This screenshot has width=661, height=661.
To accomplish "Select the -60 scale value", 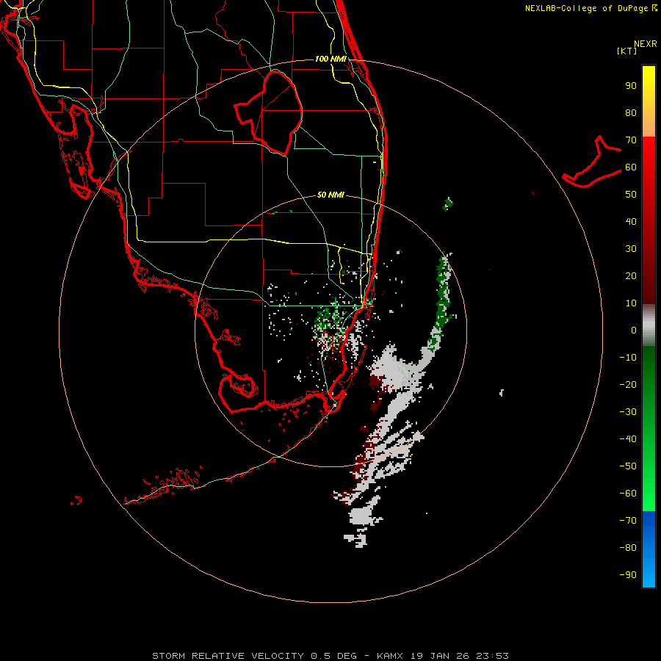I will [x=628, y=494].
